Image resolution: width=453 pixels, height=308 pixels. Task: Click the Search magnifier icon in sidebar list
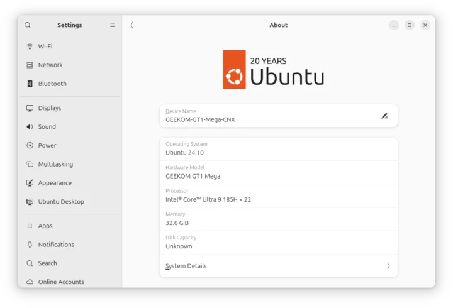(30, 263)
